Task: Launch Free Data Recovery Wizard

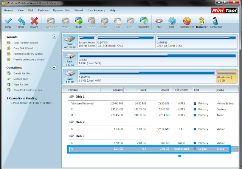Action: click(x=29, y=59)
